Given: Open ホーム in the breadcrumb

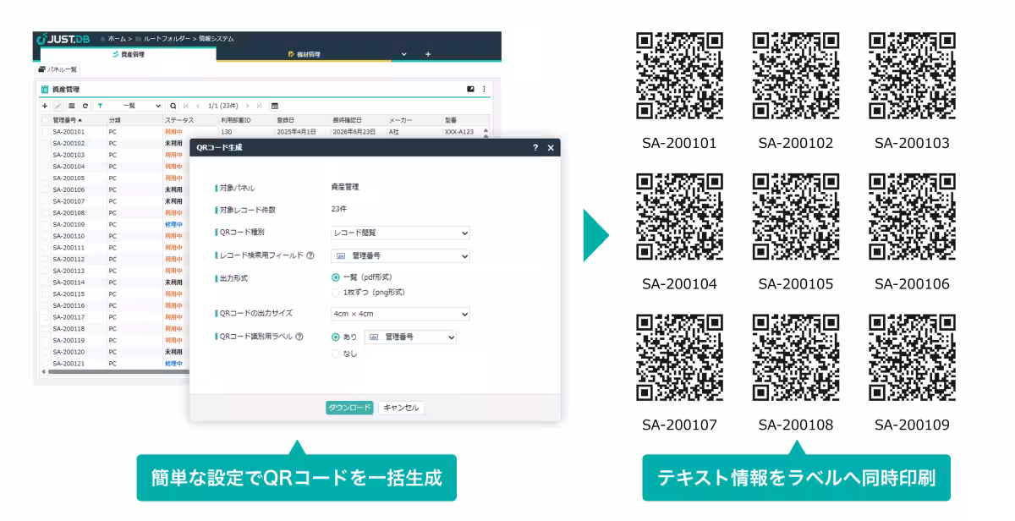Looking at the screenshot, I should [117, 39].
